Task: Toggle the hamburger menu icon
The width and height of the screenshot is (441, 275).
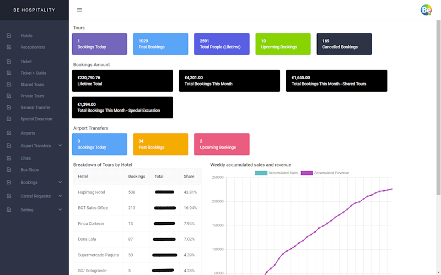Action: 79,10
